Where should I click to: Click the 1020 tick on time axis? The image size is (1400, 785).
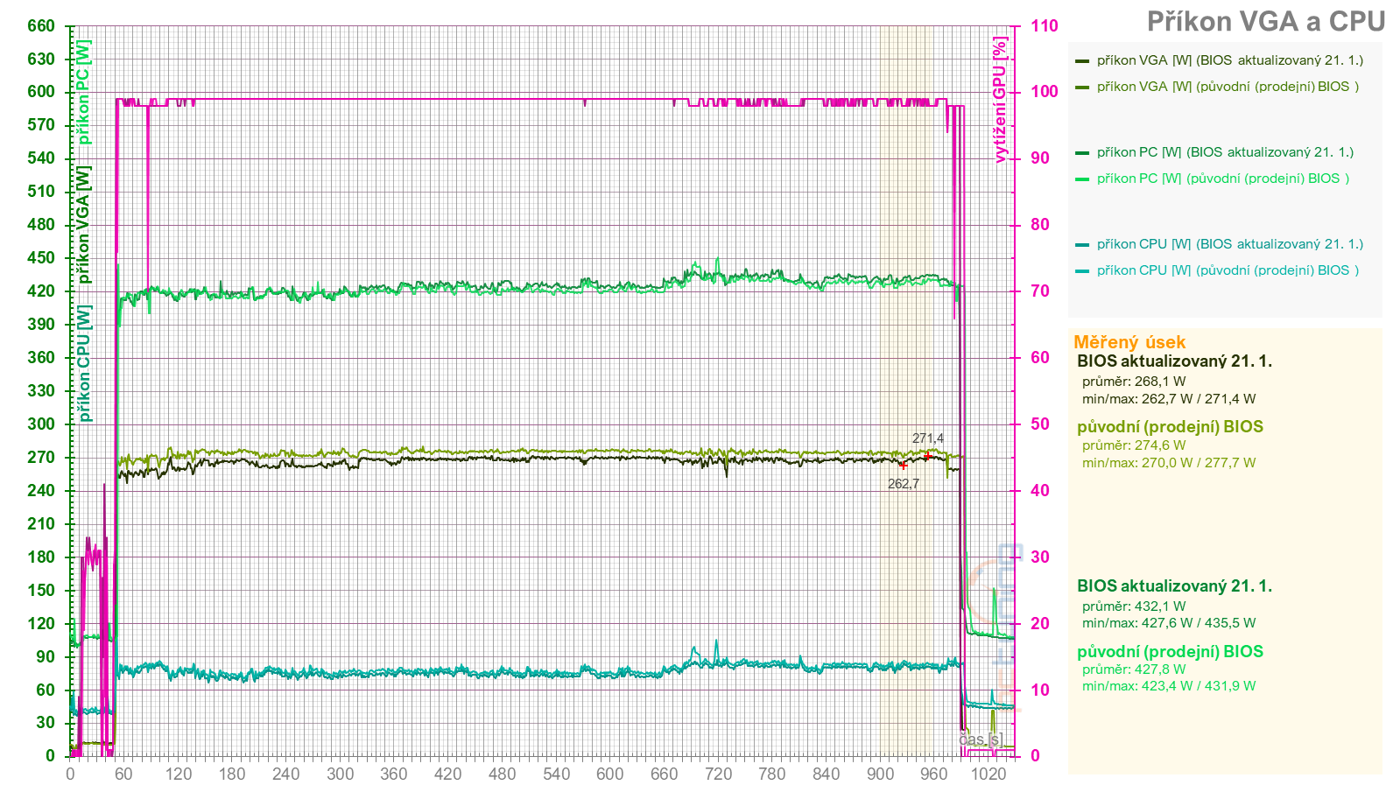tap(988, 774)
